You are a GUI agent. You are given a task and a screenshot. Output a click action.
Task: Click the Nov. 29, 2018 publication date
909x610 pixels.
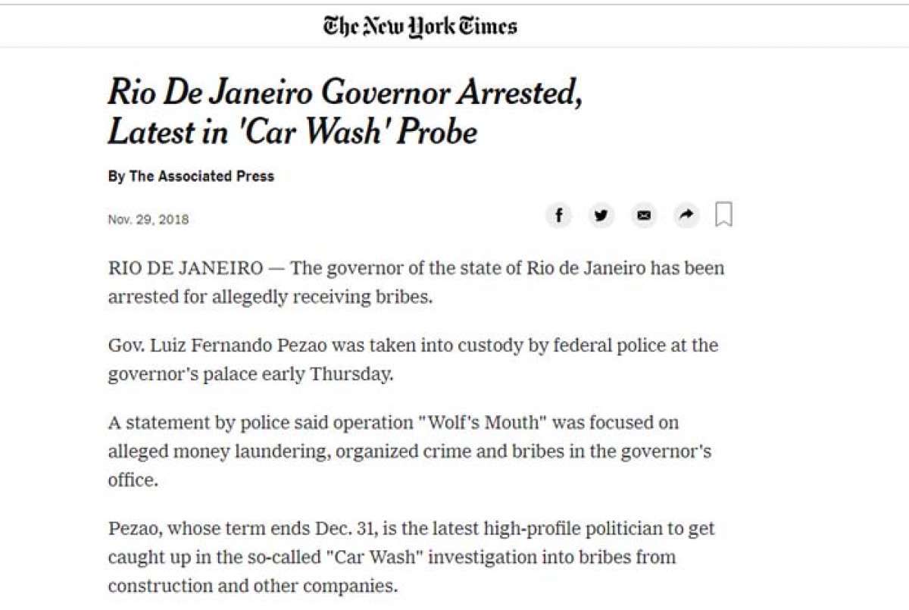click(x=148, y=220)
